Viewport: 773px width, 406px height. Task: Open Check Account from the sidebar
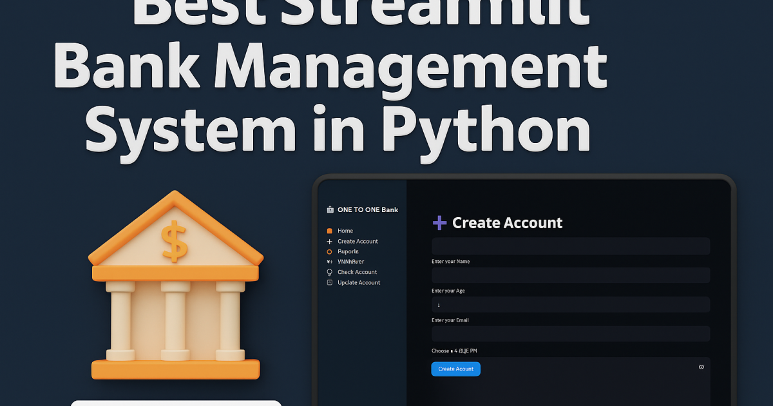357,272
